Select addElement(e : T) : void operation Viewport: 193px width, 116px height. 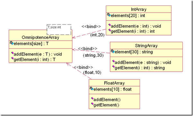pos(38,54)
